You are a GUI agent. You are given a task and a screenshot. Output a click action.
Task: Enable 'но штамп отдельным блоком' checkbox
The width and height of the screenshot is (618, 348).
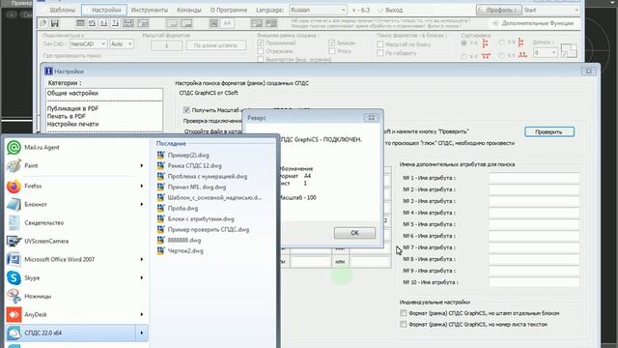tap(404, 313)
